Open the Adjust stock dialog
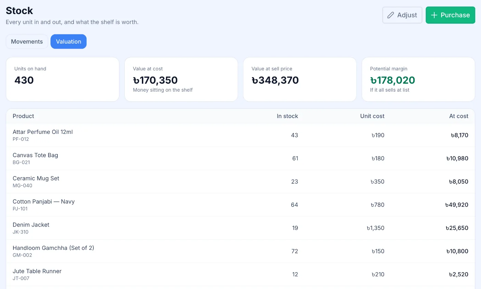Viewport: 481px width, 289px height. (x=402, y=15)
